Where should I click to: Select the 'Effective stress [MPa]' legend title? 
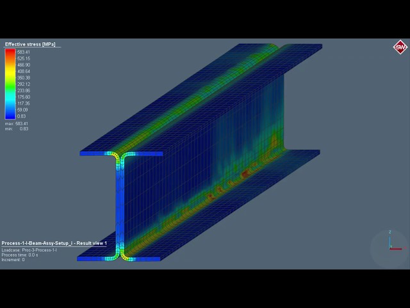pos(30,44)
